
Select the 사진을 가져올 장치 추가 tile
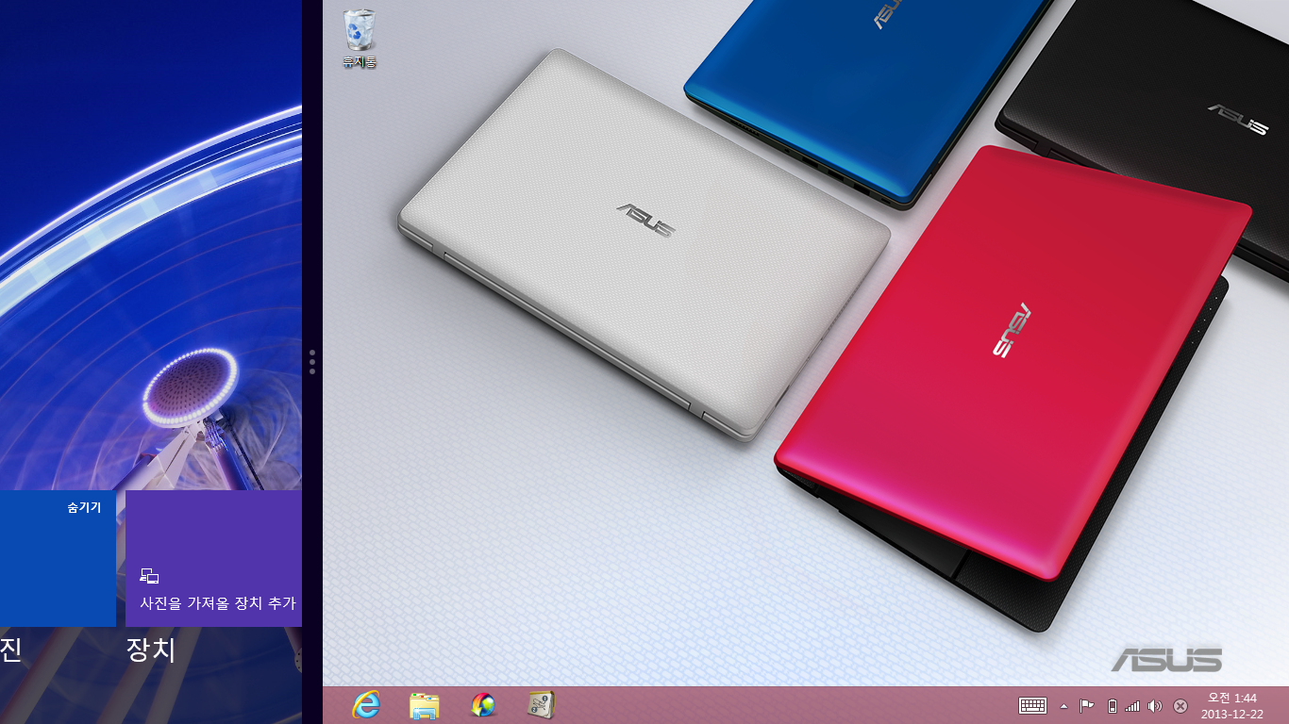(x=213, y=558)
